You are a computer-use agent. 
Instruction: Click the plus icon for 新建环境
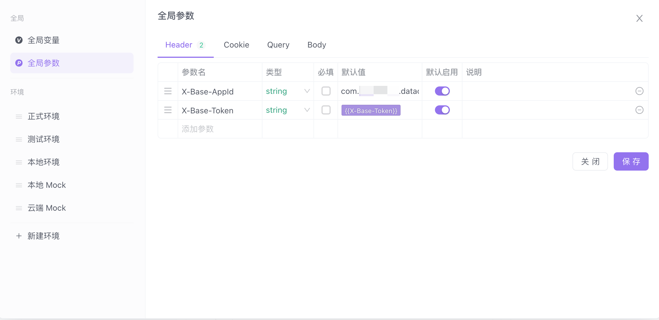coord(19,236)
